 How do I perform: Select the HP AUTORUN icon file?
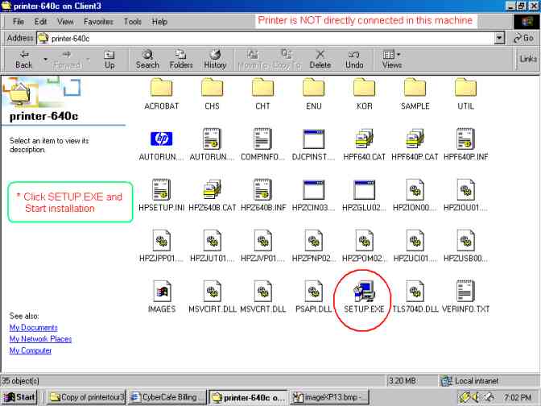pos(161,139)
